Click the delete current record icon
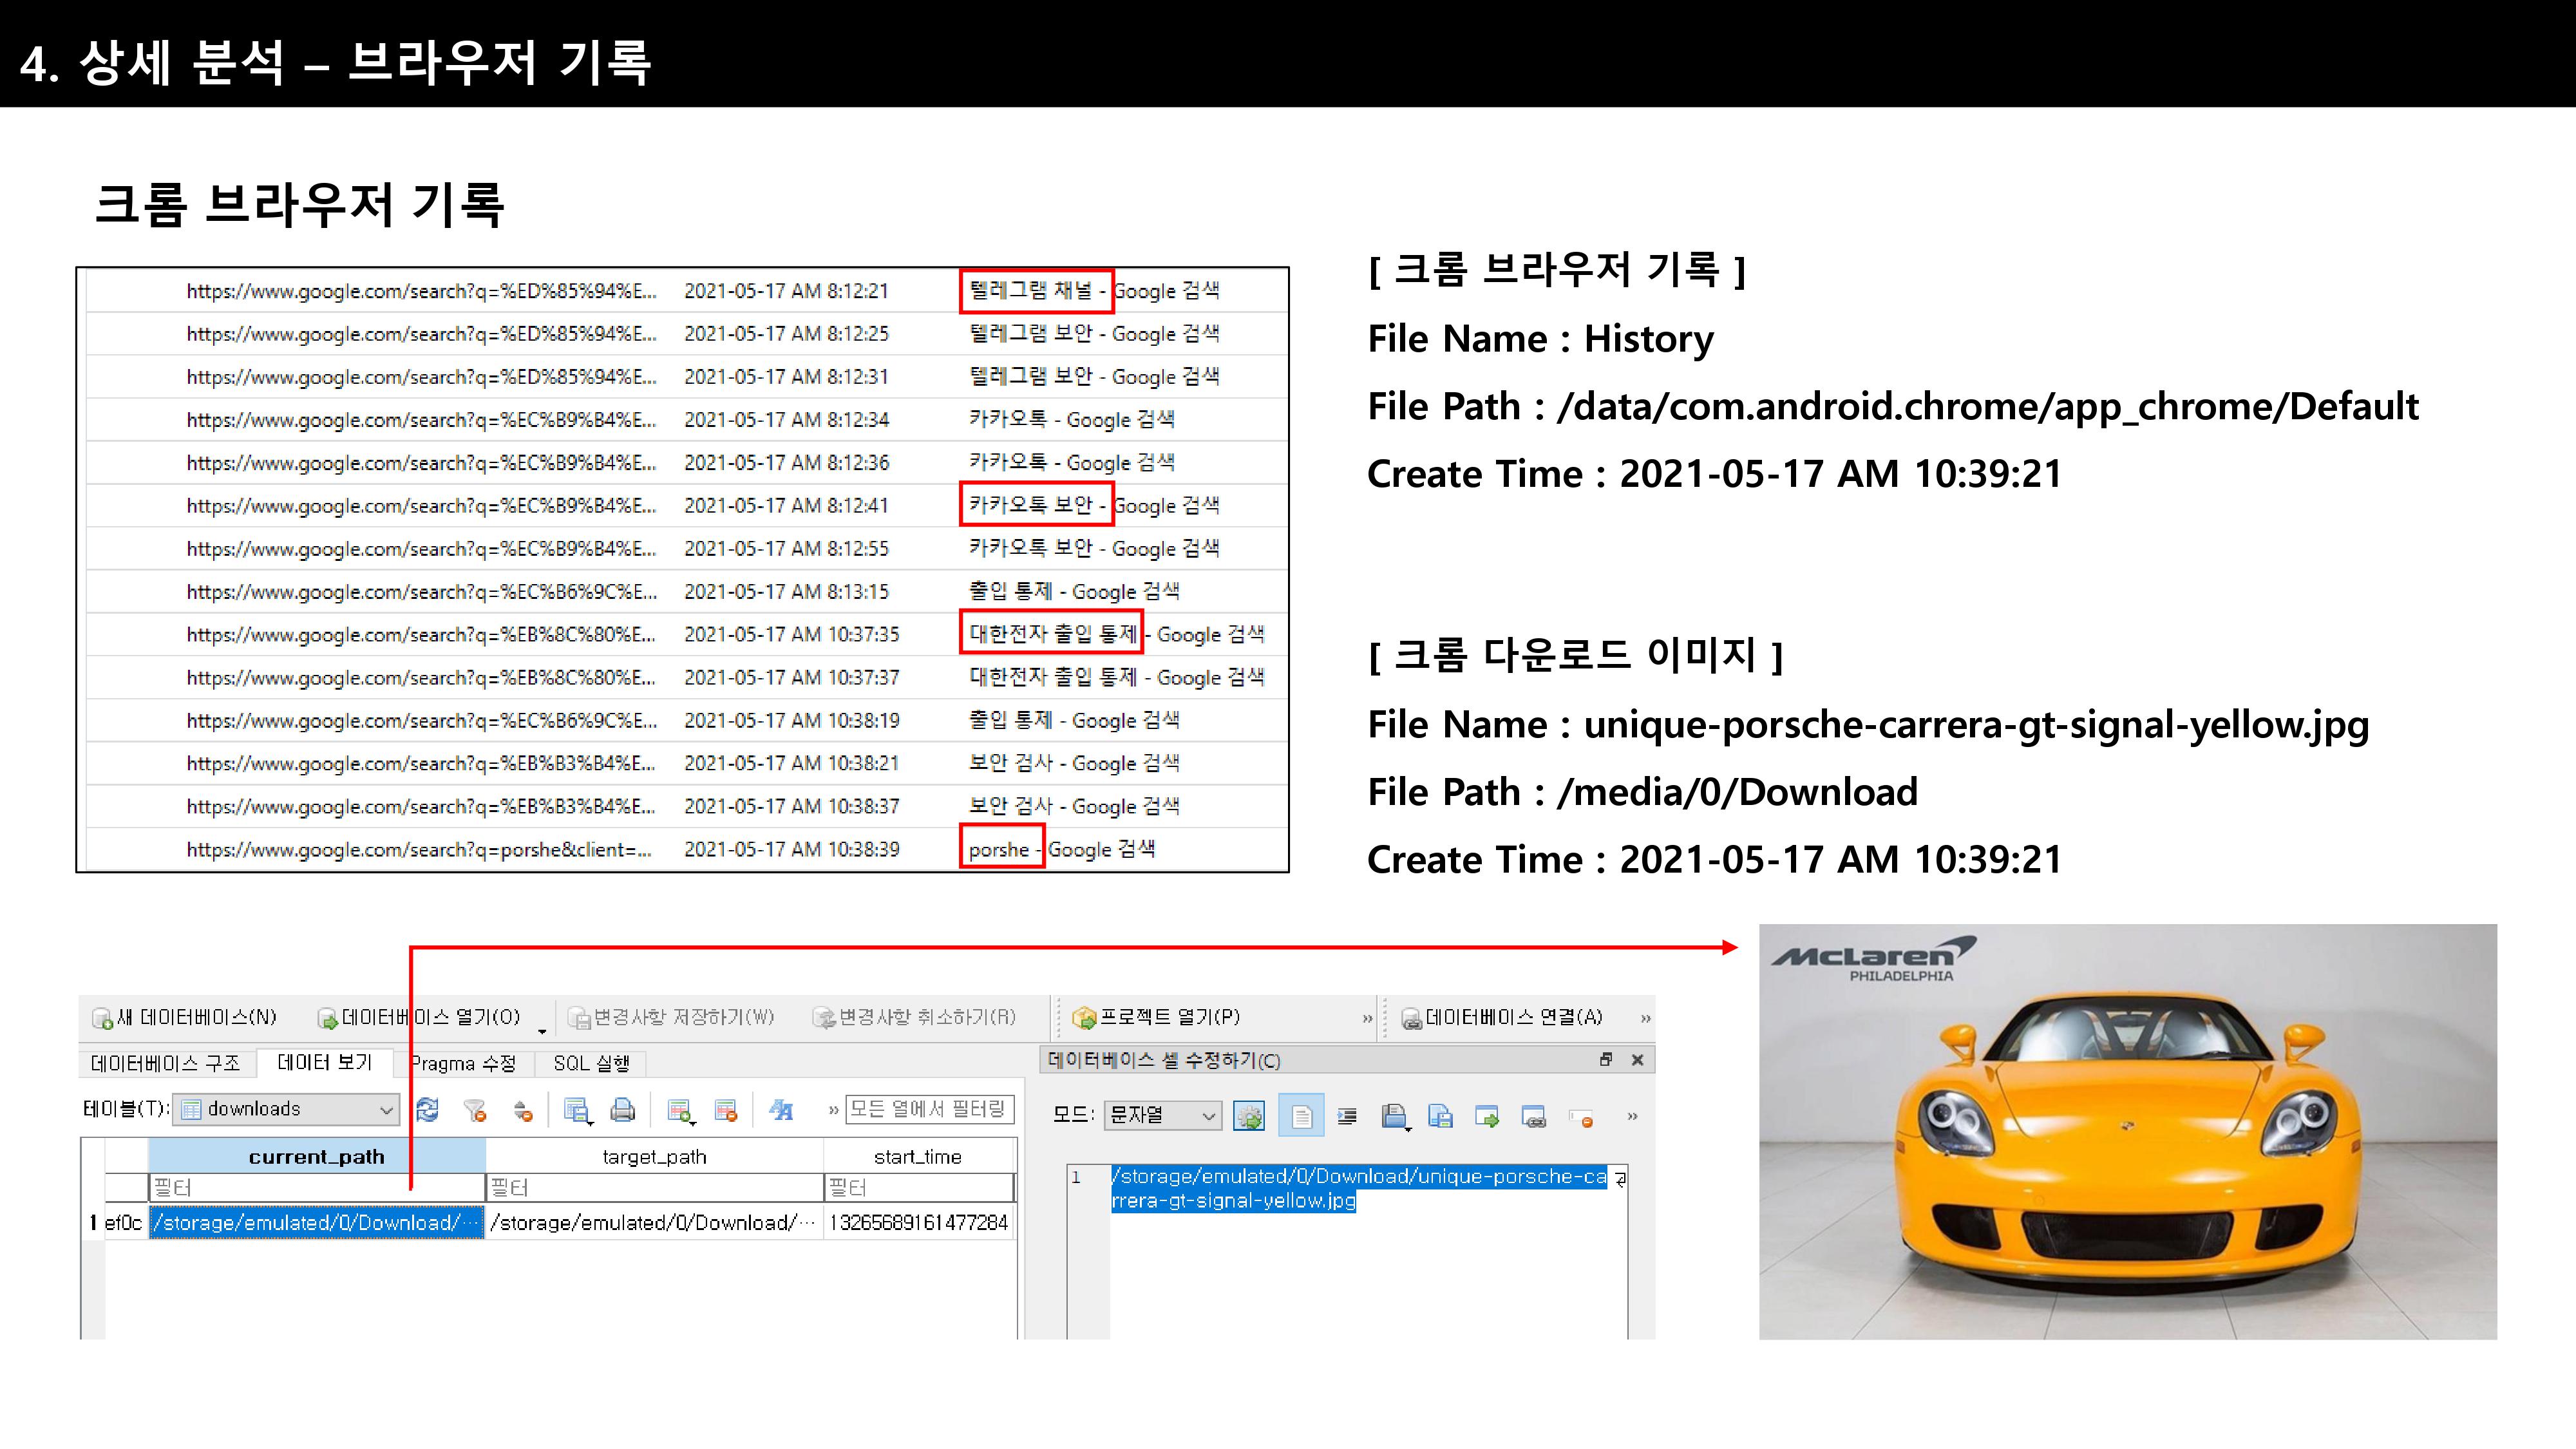The image size is (2576, 1449). coord(726,1110)
